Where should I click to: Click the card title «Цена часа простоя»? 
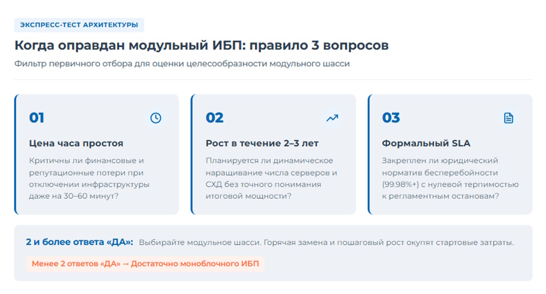(x=76, y=143)
